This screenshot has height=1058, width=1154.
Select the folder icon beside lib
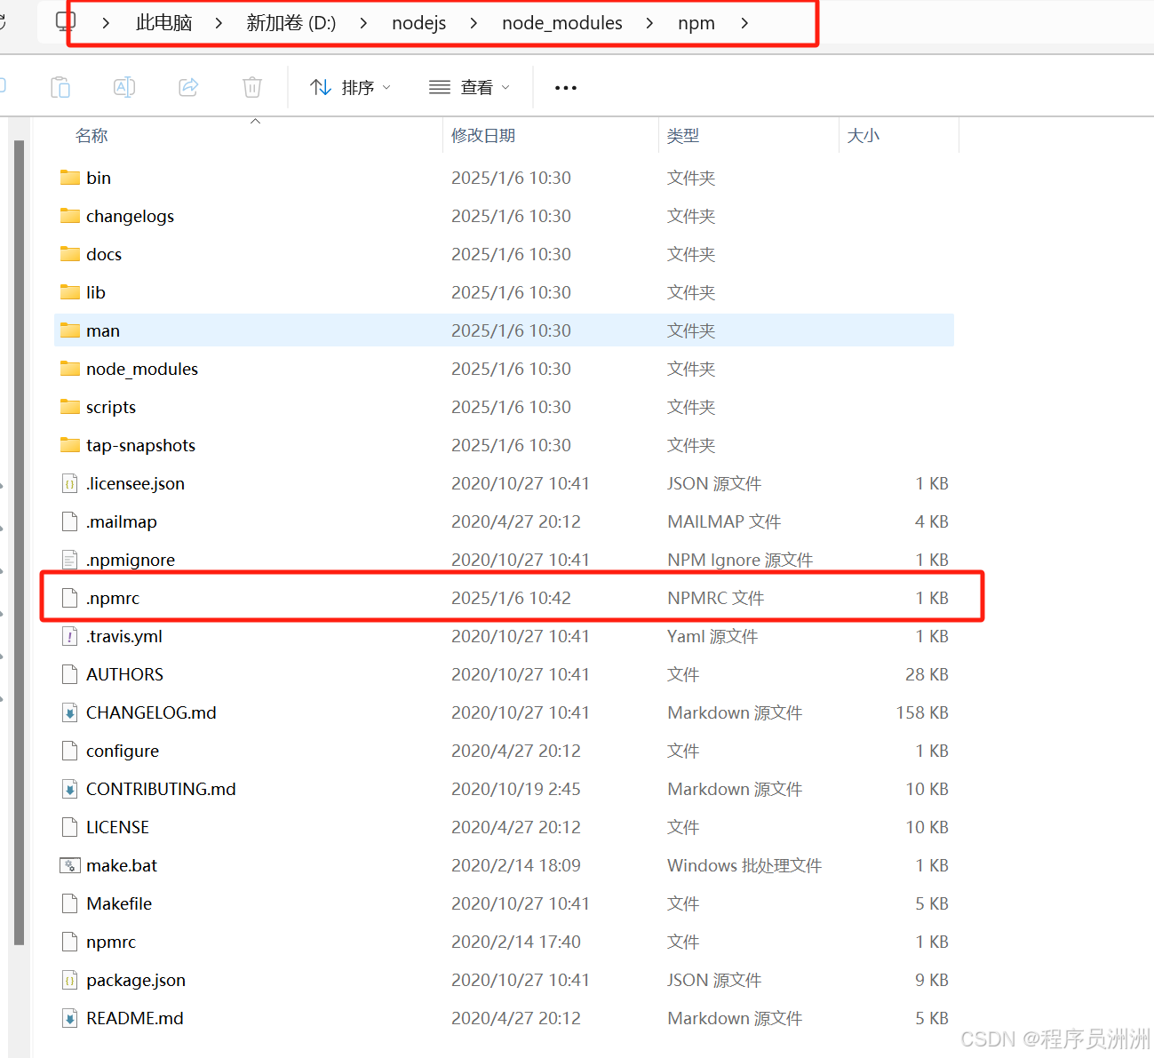pos(70,292)
